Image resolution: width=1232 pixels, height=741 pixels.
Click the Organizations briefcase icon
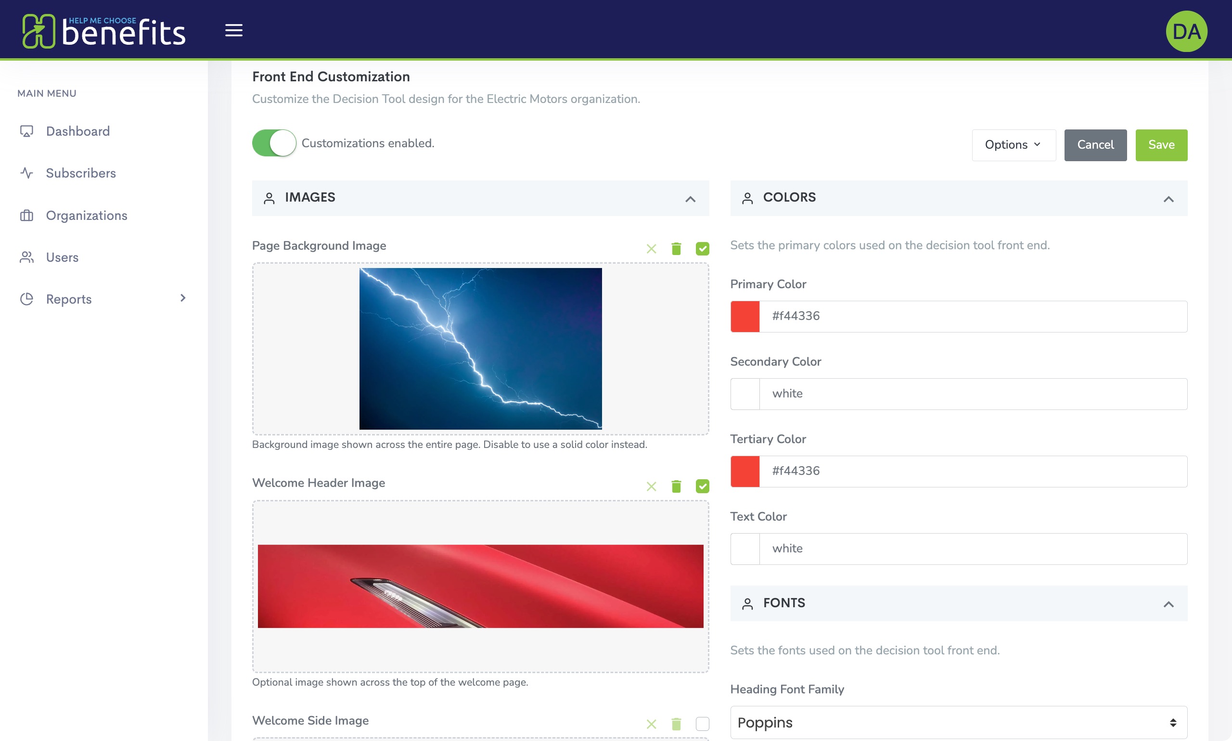click(x=26, y=215)
